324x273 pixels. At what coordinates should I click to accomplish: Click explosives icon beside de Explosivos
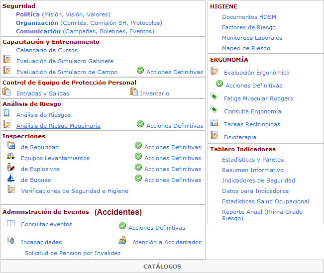pyautogui.click(x=11, y=167)
